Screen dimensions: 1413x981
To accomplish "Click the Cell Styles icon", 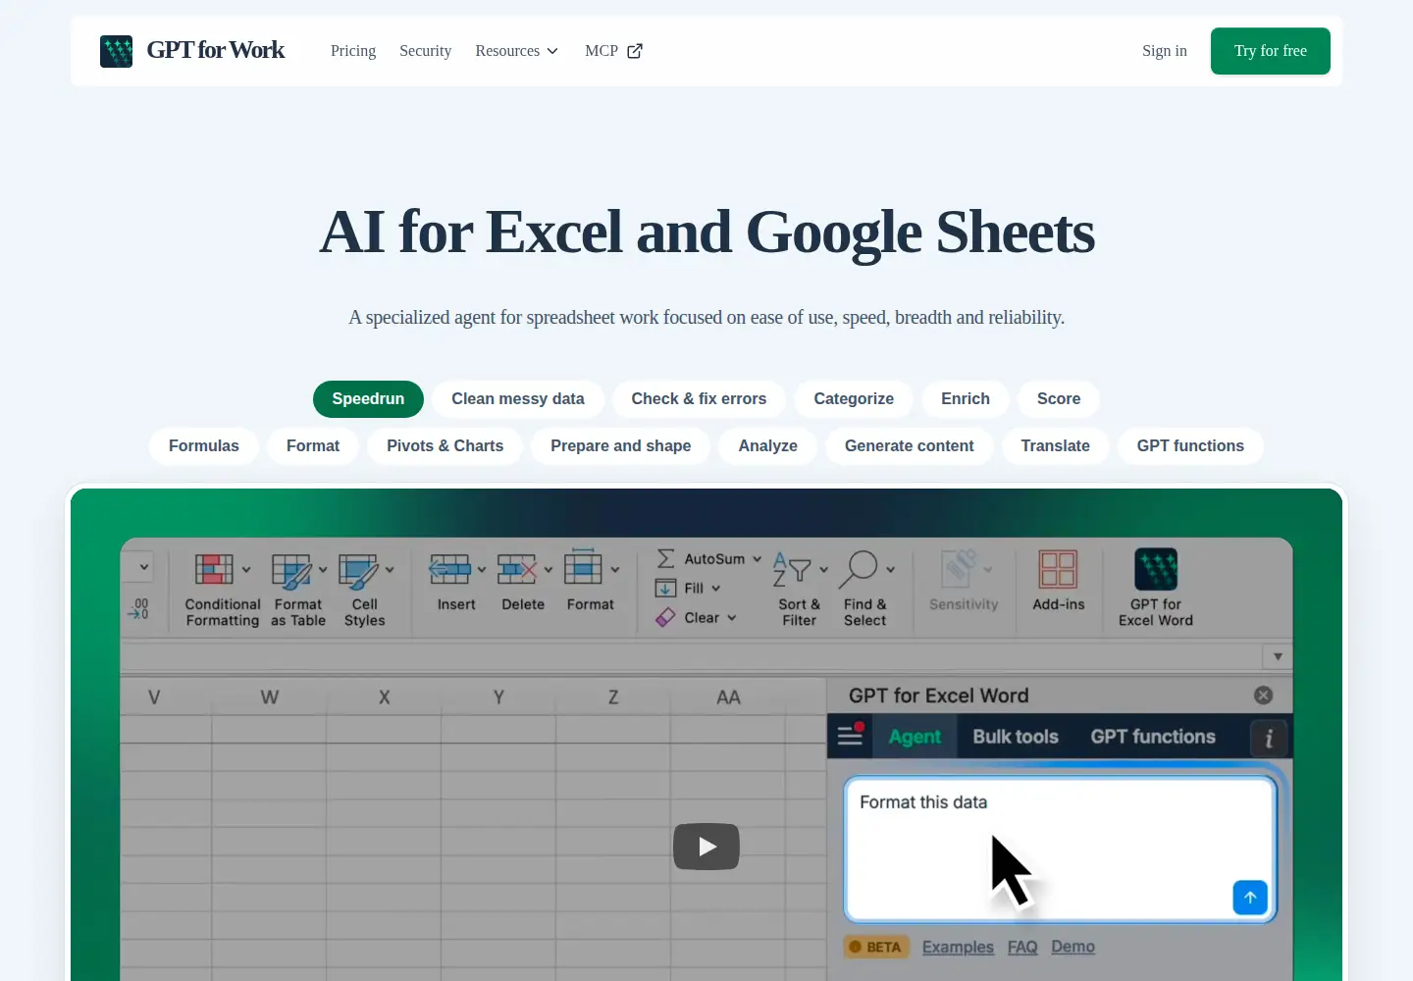I will point(358,571).
